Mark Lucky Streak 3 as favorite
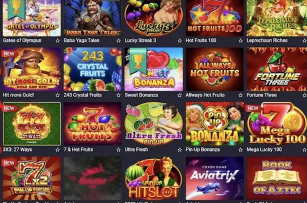The height and width of the screenshot is (203, 307). pyautogui.click(x=180, y=41)
